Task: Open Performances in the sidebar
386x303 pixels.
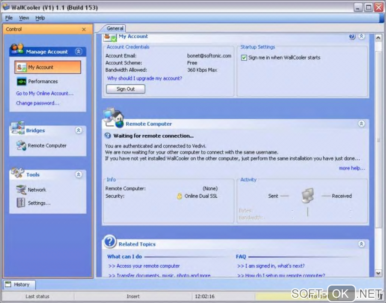Action: 43,81
